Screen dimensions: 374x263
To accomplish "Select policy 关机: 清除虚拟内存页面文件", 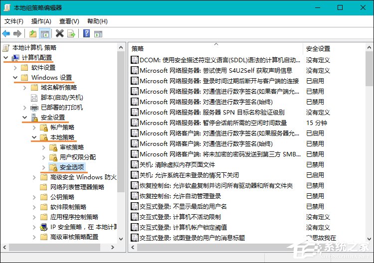I will 177,164.
